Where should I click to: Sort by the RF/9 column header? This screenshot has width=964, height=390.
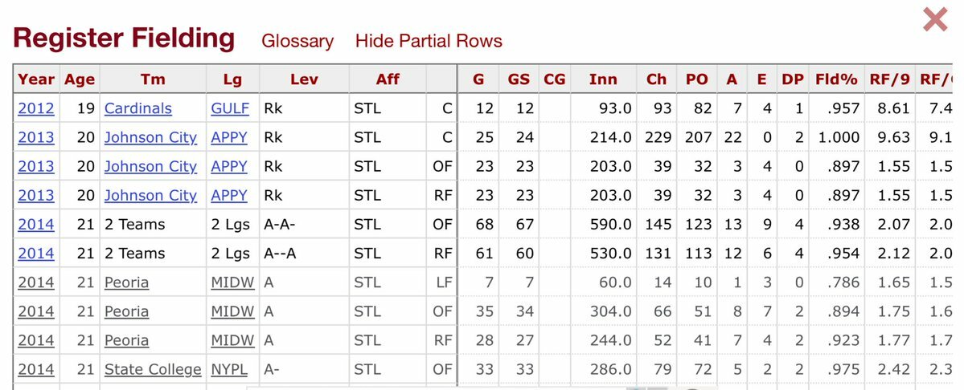tap(889, 79)
